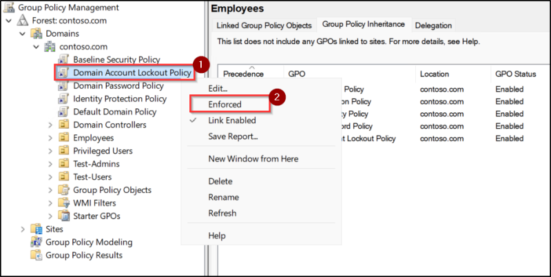The image size is (551, 277).
Task: Switch to Linked Group Policy Objects tab
Action: tap(264, 25)
